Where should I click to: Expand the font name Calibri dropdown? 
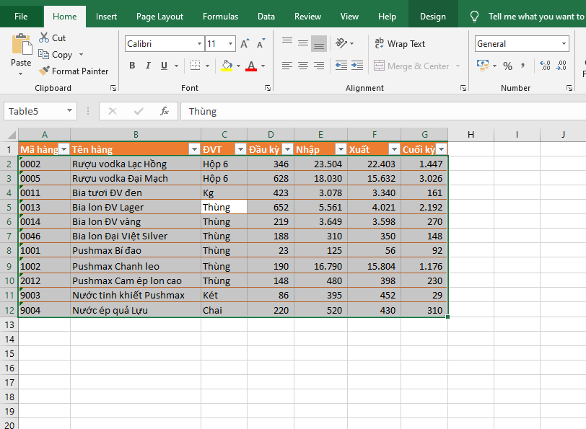199,44
